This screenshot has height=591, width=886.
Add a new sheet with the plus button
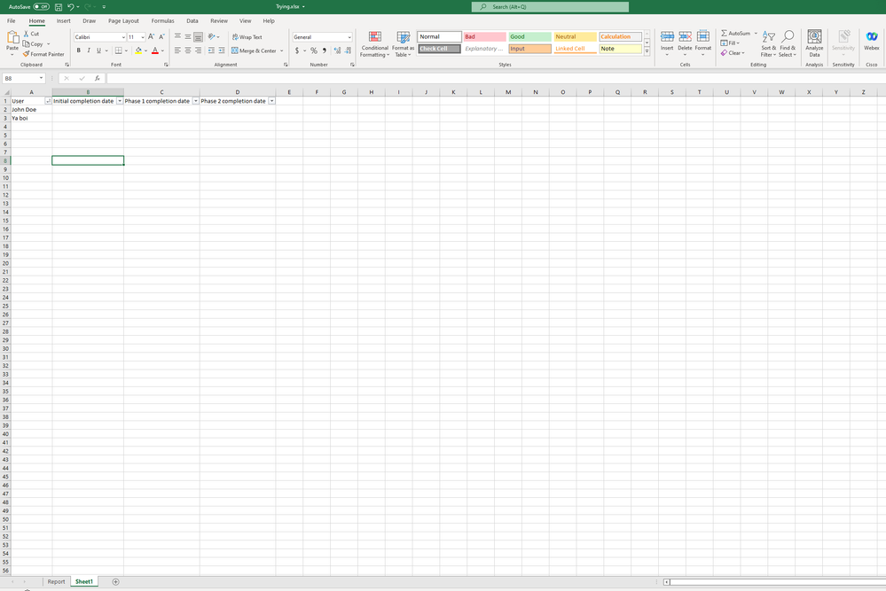click(x=115, y=581)
